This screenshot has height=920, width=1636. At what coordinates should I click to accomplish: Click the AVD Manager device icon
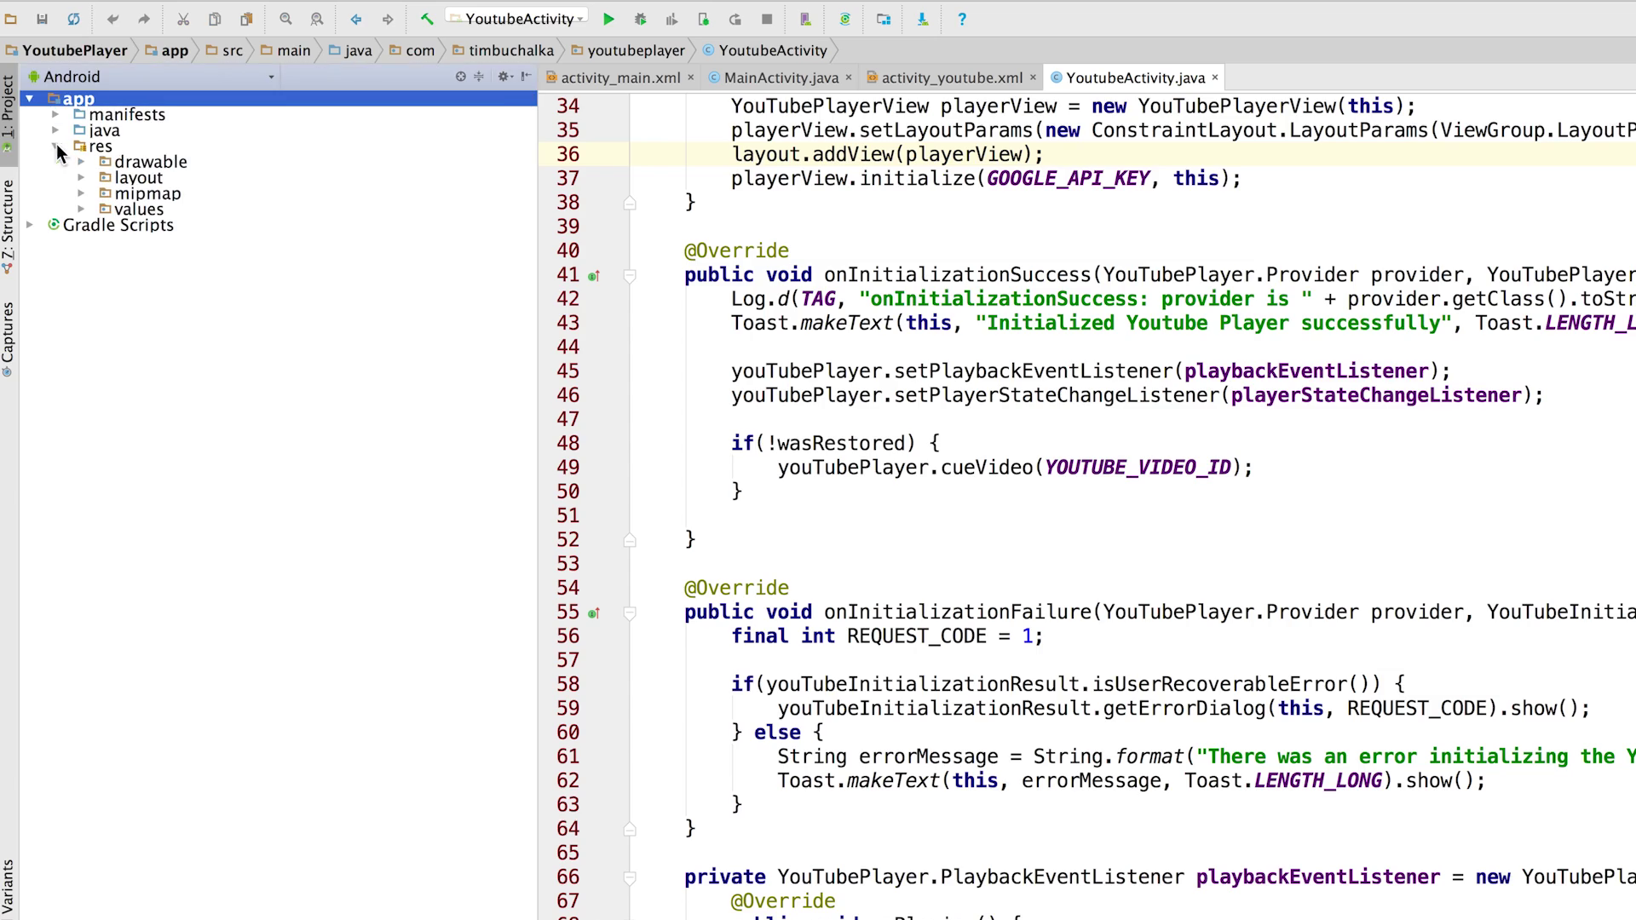(805, 19)
